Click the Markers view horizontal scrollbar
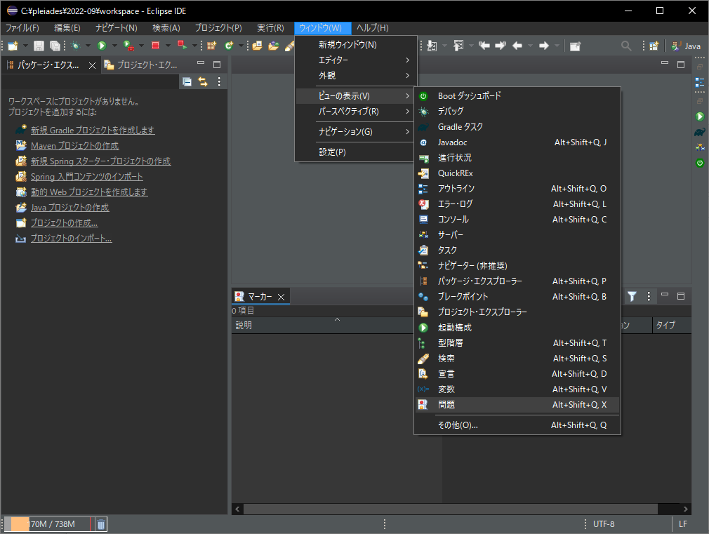The image size is (709, 534). 451,509
